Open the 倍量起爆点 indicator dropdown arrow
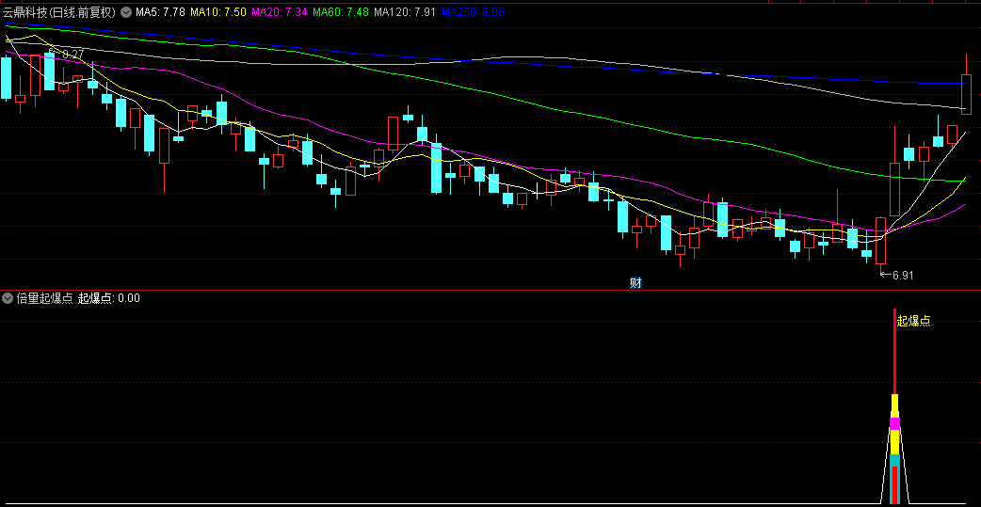 (x=8, y=298)
